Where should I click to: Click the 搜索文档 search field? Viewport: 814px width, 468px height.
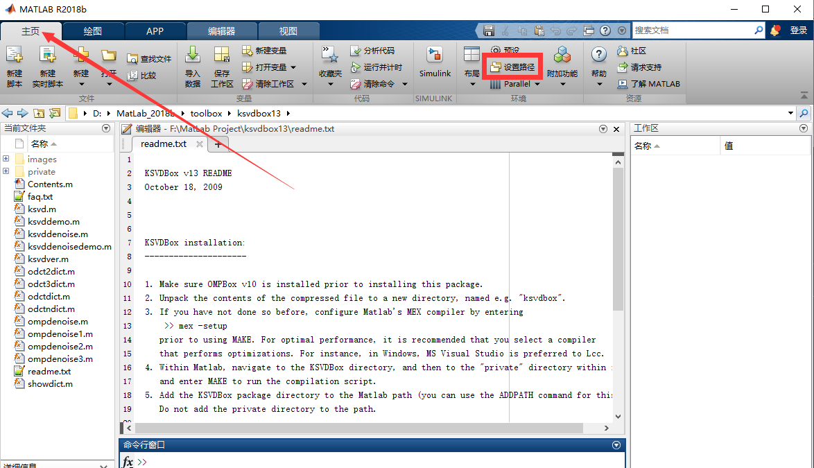point(693,30)
